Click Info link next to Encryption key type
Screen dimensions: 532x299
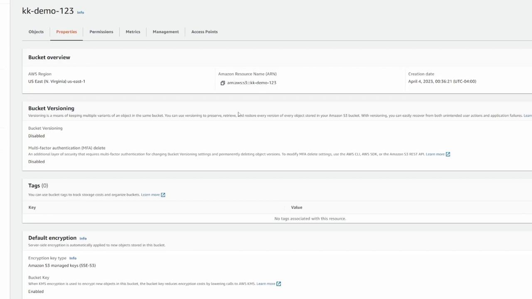[x=73, y=258]
